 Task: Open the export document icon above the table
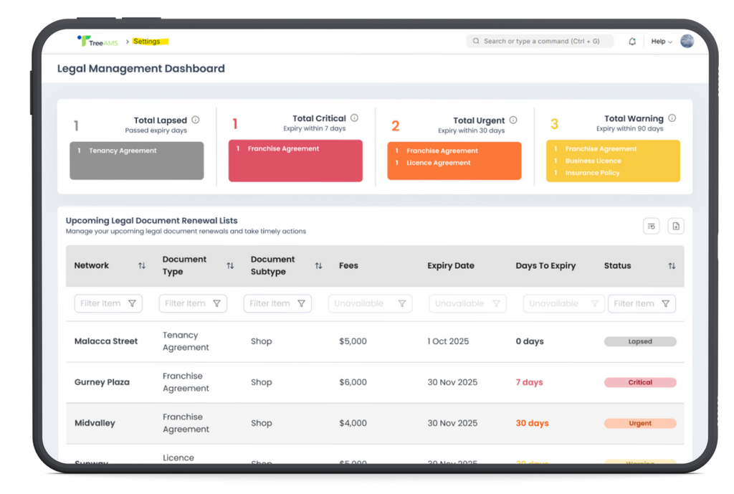click(675, 225)
